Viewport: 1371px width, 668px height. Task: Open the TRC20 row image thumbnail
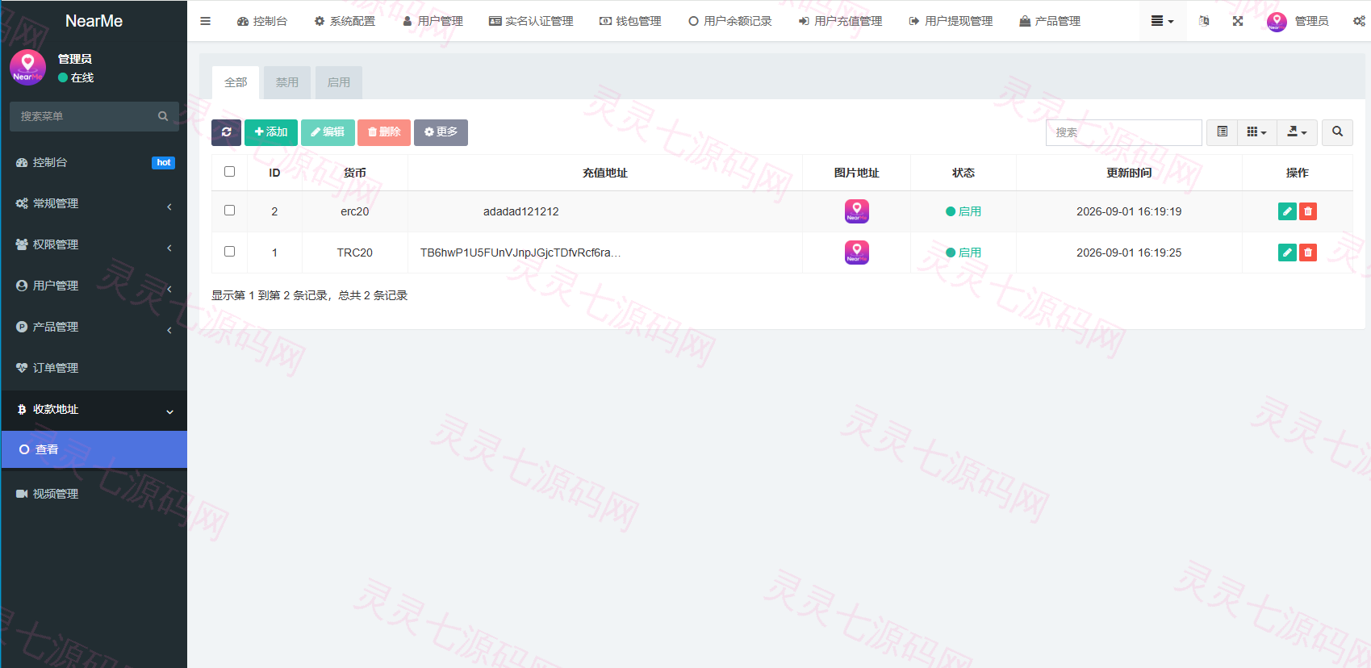(x=857, y=253)
